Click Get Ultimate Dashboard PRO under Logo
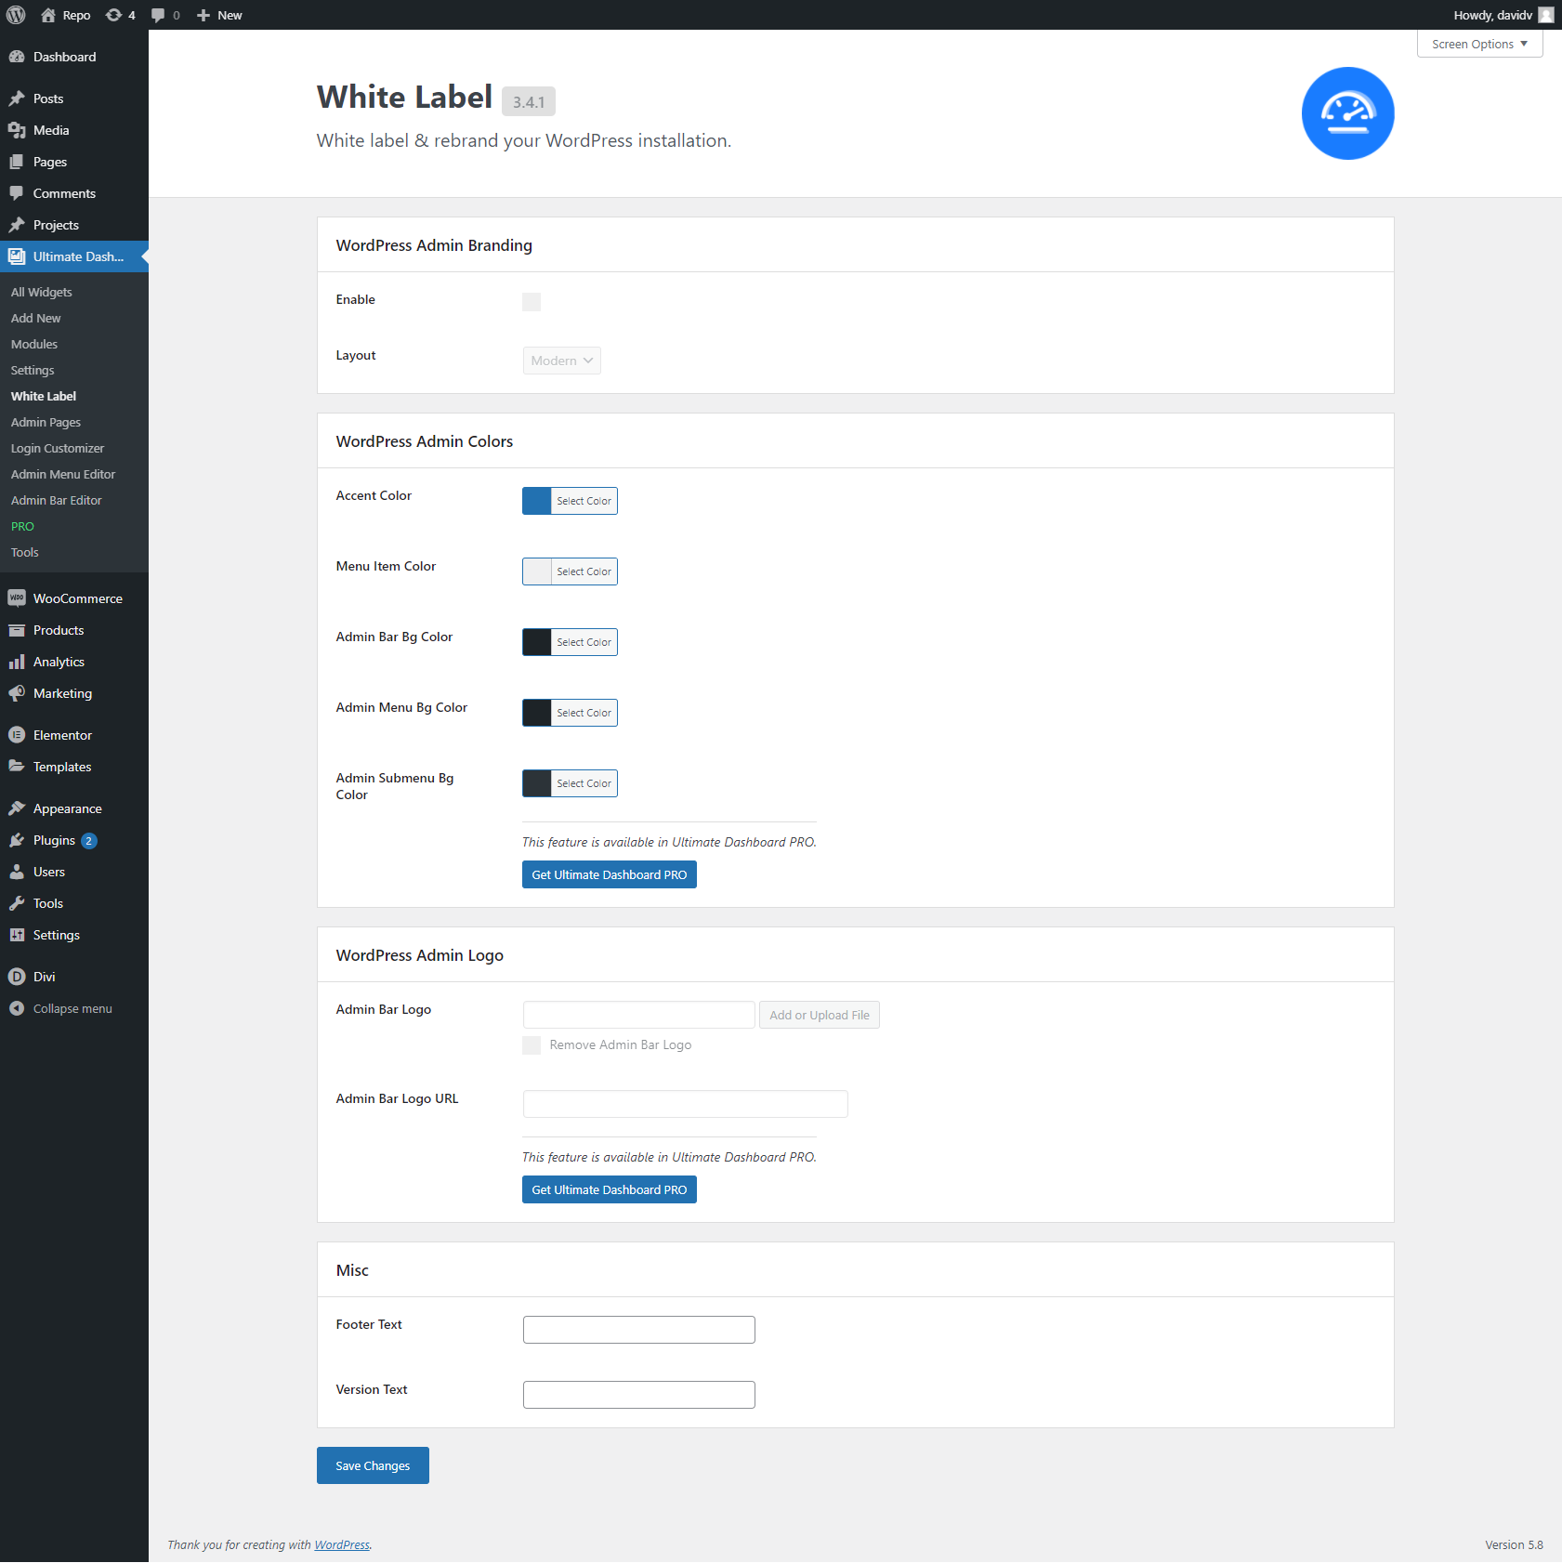 [610, 1189]
